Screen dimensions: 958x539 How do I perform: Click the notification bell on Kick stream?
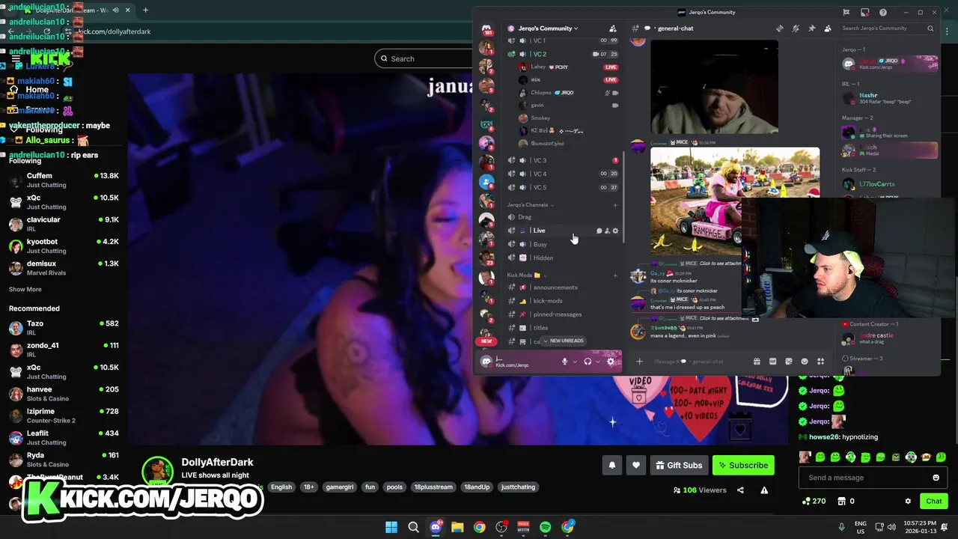[612, 465]
